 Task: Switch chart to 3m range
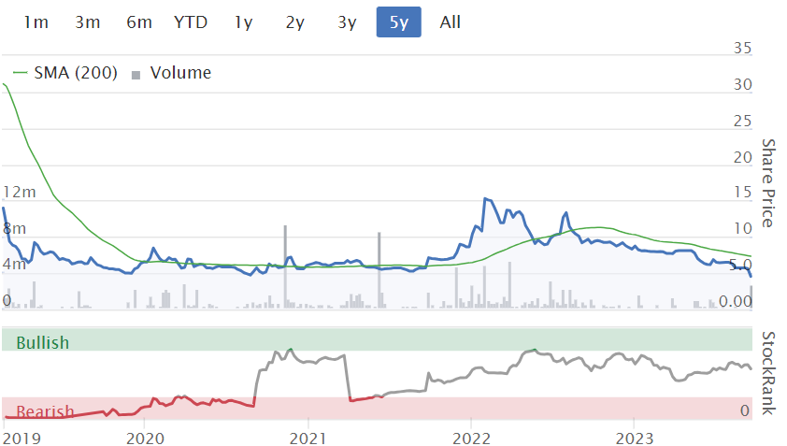pos(87,22)
